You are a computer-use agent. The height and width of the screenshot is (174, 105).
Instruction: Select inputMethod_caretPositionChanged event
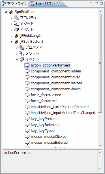click(x=60, y=107)
